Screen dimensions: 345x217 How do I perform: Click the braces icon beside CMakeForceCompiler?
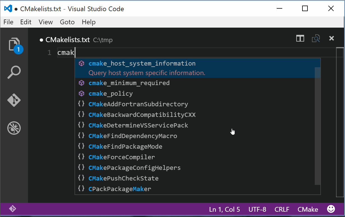point(81,157)
